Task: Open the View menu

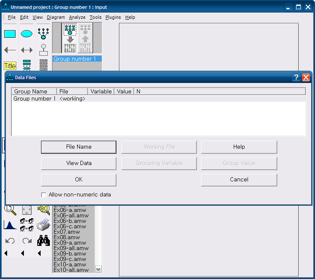Action: coord(38,17)
